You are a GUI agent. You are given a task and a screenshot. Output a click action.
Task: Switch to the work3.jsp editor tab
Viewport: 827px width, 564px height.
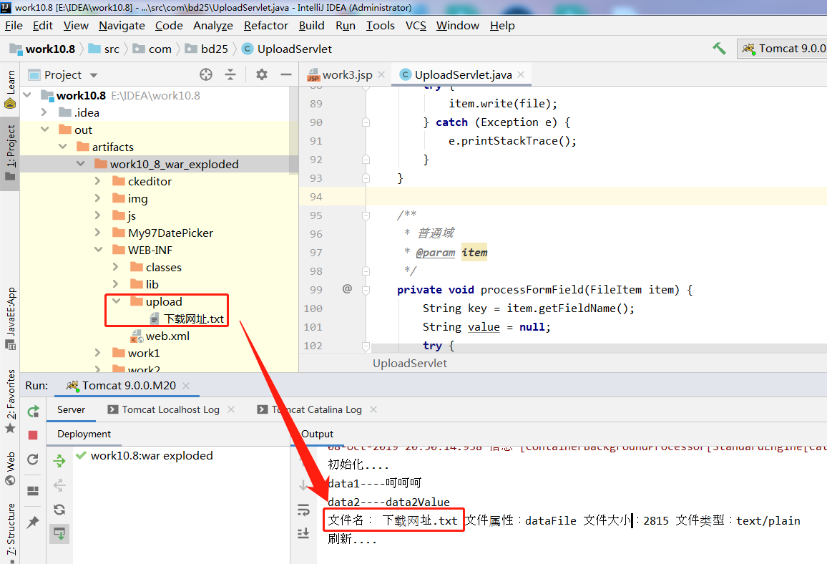(x=346, y=74)
